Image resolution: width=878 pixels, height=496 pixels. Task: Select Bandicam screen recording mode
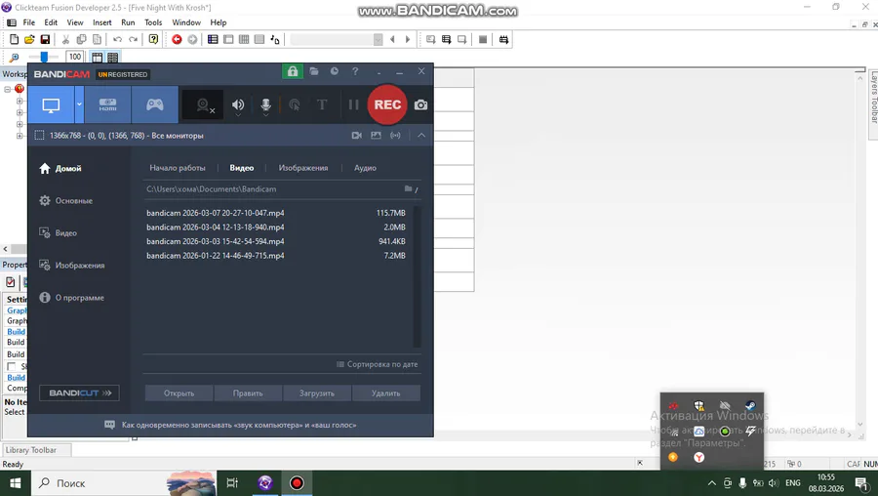click(x=51, y=104)
